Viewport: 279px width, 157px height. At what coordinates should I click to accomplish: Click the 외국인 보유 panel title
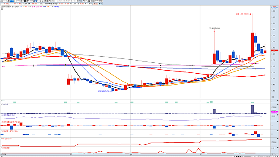7,139
